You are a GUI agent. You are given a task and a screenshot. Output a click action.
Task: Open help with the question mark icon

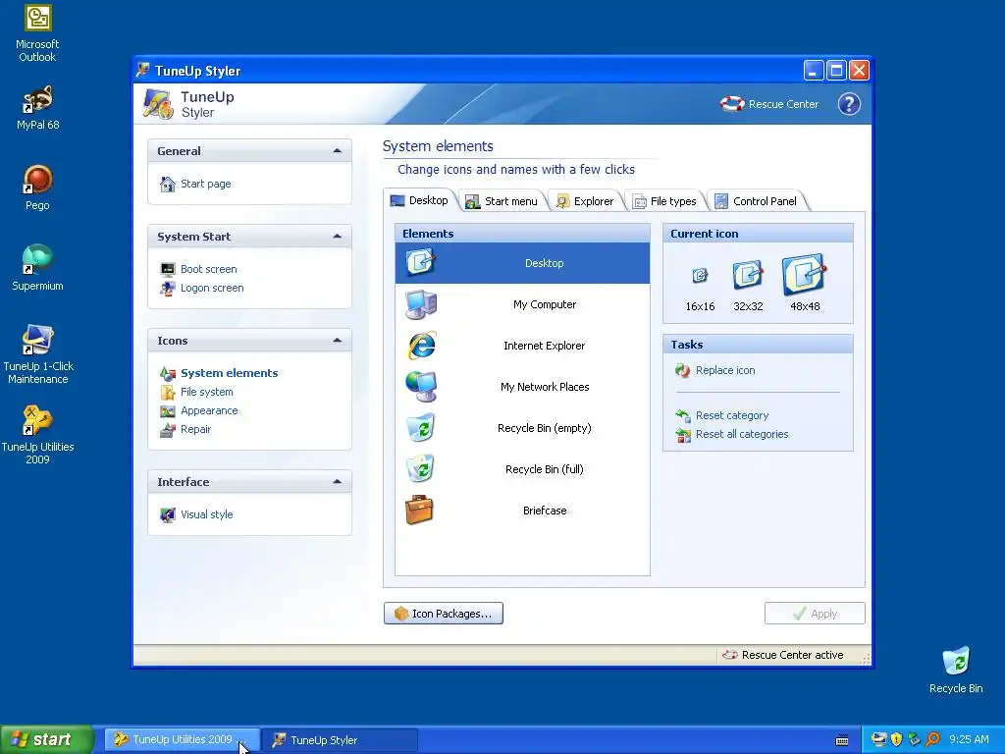tap(849, 104)
